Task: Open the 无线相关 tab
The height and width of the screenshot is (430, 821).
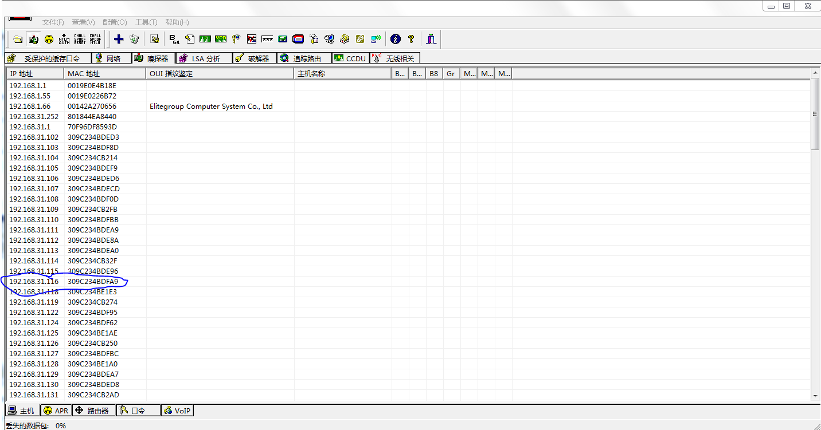Action: [x=395, y=58]
